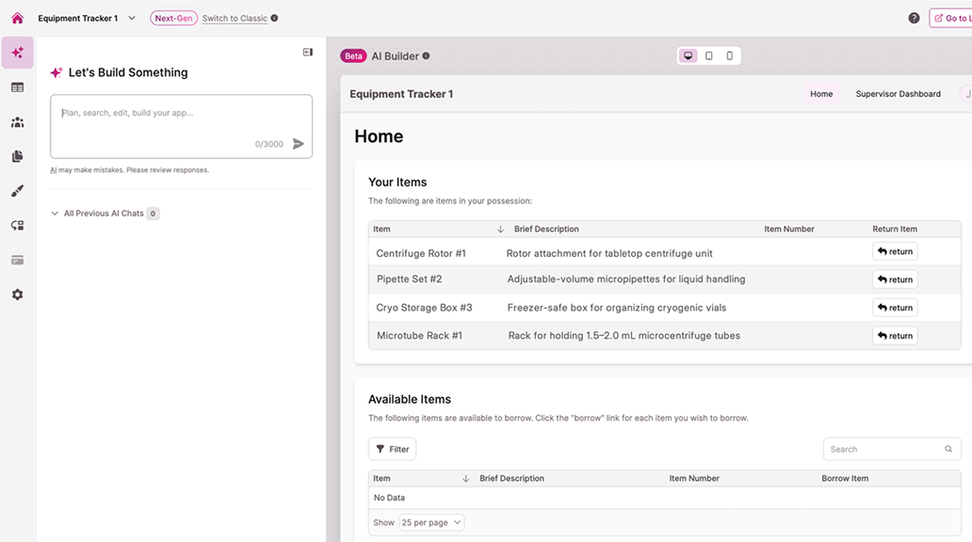Viewport: 972px width, 542px height.
Task: Switch preview to desktop view
Action: click(x=688, y=56)
